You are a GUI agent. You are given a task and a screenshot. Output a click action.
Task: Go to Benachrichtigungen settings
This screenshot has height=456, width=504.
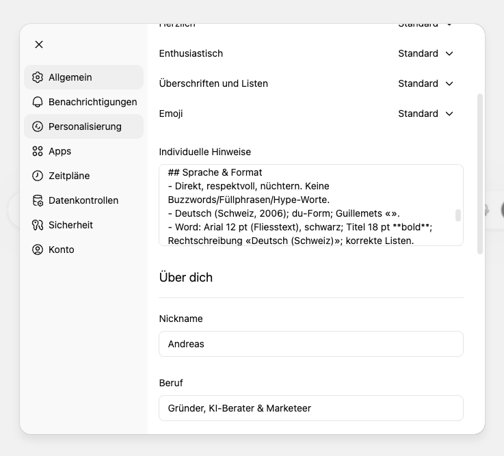point(83,102)
